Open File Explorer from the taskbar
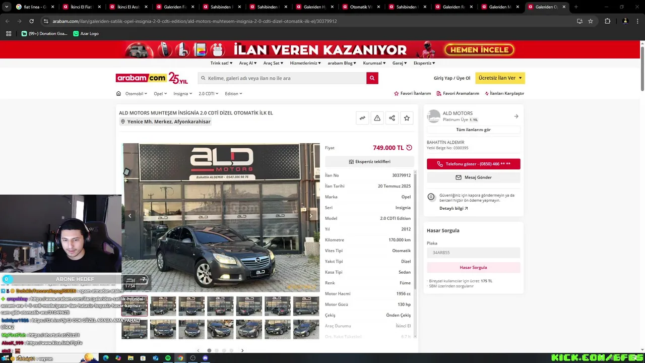The image size is (645, 363). [131, 358]
